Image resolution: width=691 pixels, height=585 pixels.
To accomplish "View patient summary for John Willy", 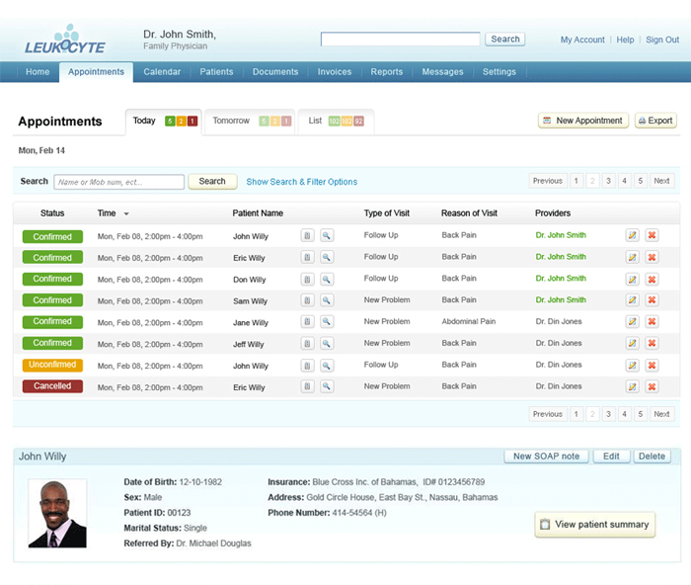I will (595, 525).
